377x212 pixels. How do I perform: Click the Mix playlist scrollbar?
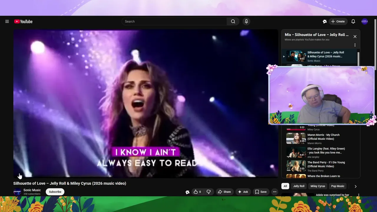pyautogui.click(x=358, y=59)
